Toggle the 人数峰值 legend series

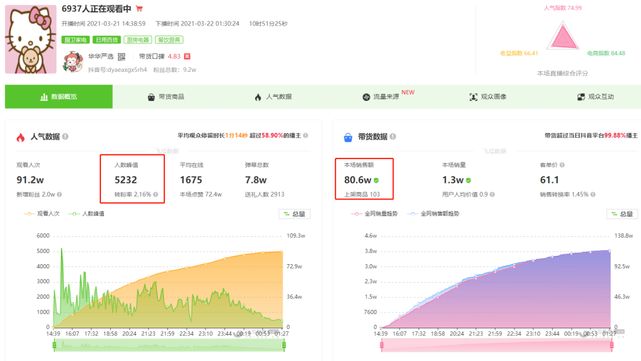point(87,214)
